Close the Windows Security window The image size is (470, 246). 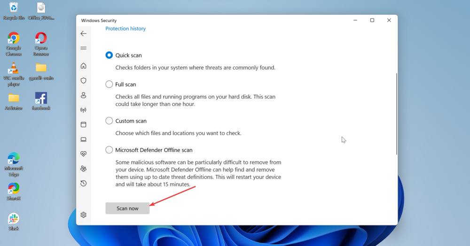click(x=389, y=20)
